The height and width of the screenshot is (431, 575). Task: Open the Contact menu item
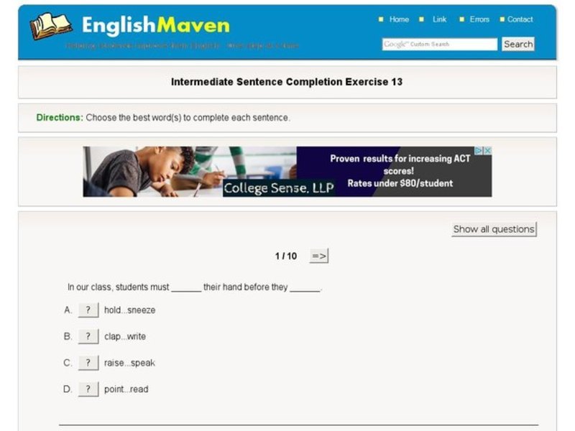click(520, 19)
